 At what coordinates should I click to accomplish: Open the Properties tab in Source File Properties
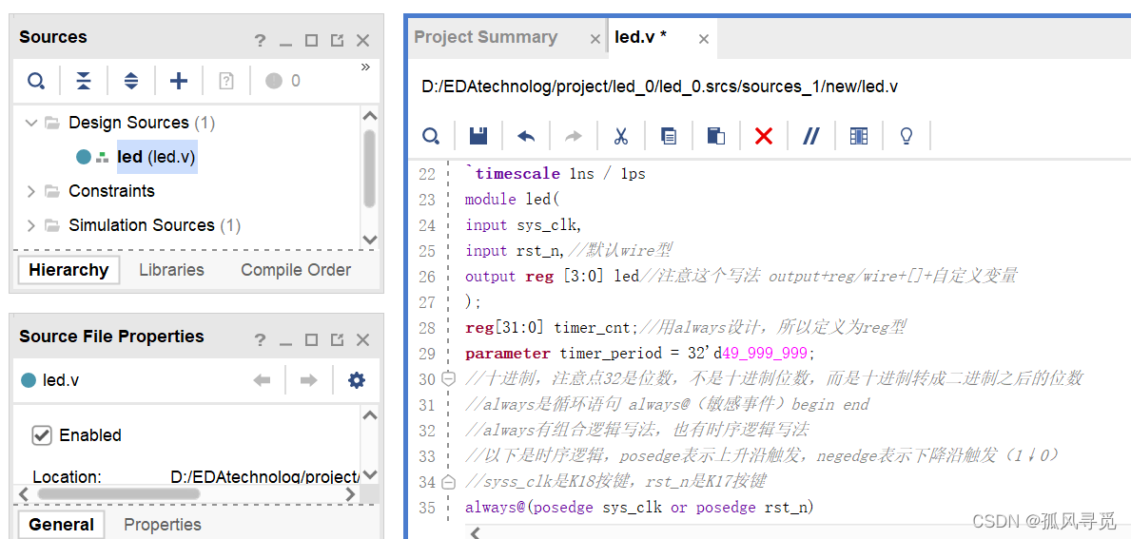(x=163, y=525)
